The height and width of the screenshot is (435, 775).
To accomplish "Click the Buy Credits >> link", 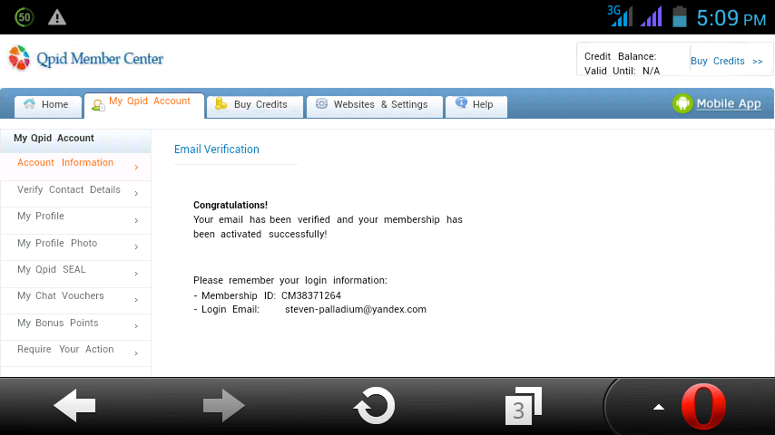I will 727,62.
